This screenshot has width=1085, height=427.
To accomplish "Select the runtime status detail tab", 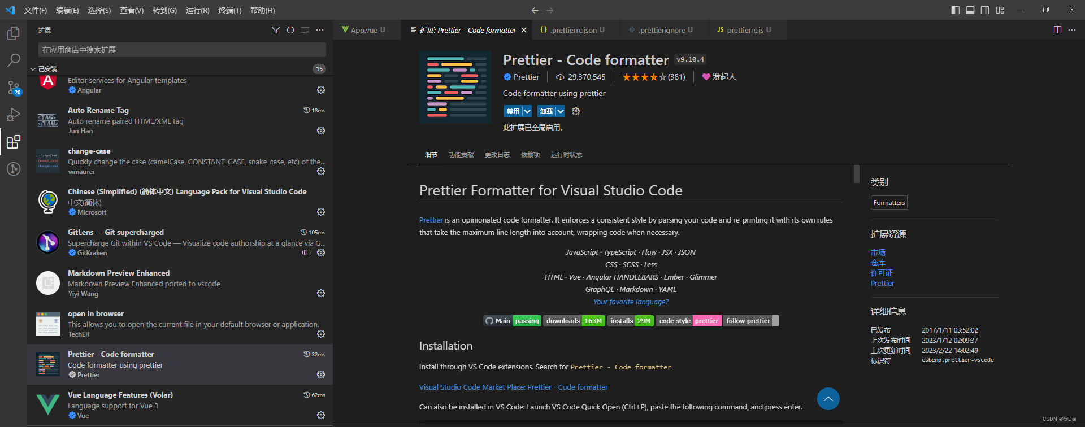I will click(x=566, y=155).
